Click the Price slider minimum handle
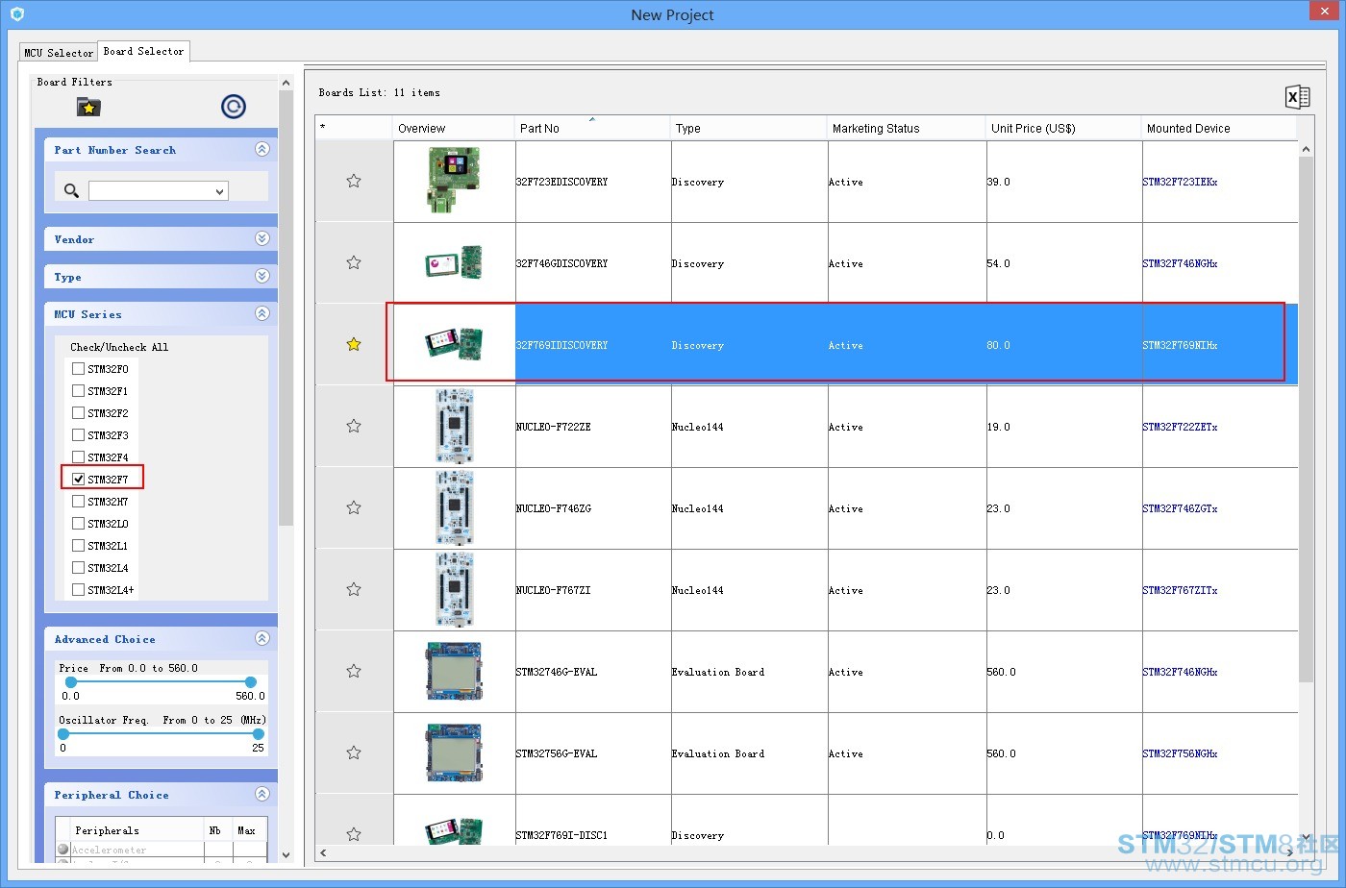Viewport: 1346px width, 888px height. 70,681
